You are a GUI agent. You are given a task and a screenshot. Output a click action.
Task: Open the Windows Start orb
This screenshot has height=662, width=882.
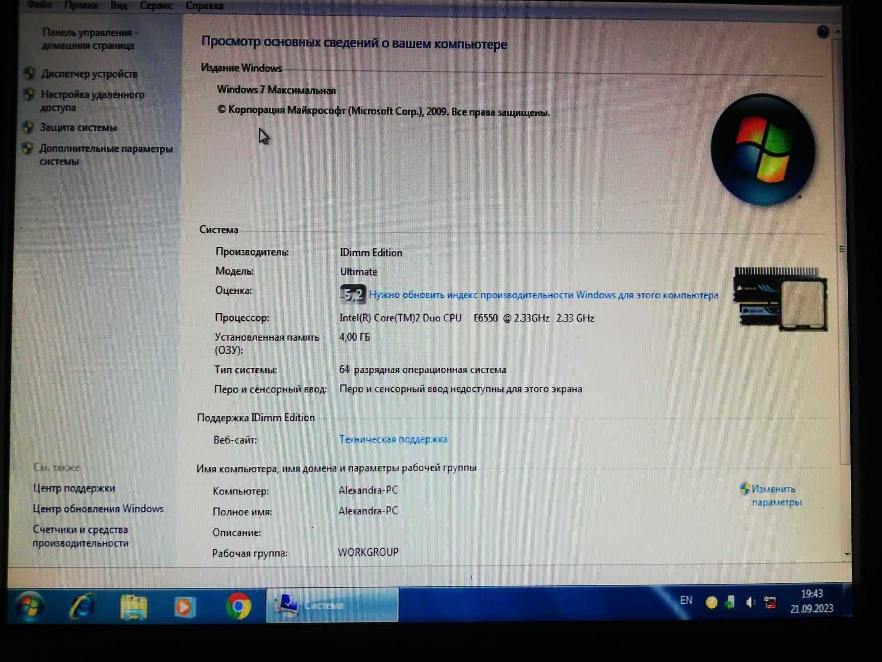pos(30,606)
